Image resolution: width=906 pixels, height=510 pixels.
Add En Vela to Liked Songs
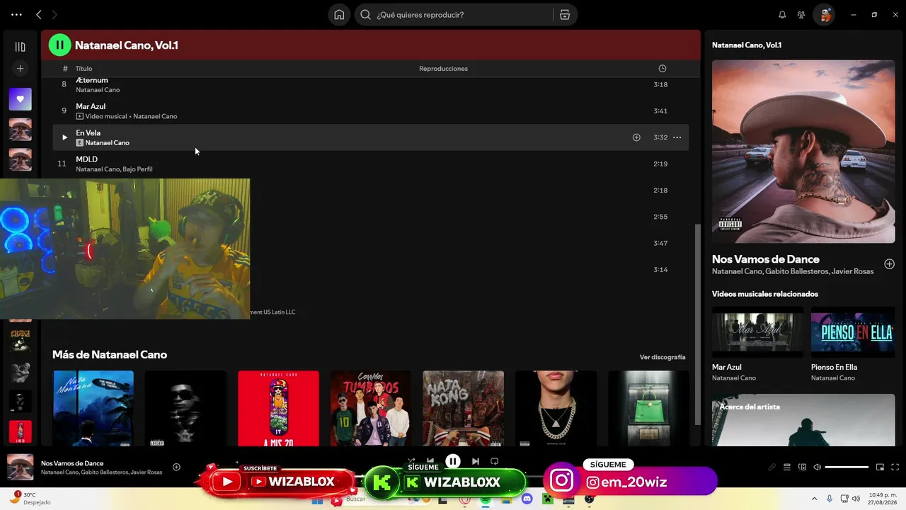click(636, 137)
